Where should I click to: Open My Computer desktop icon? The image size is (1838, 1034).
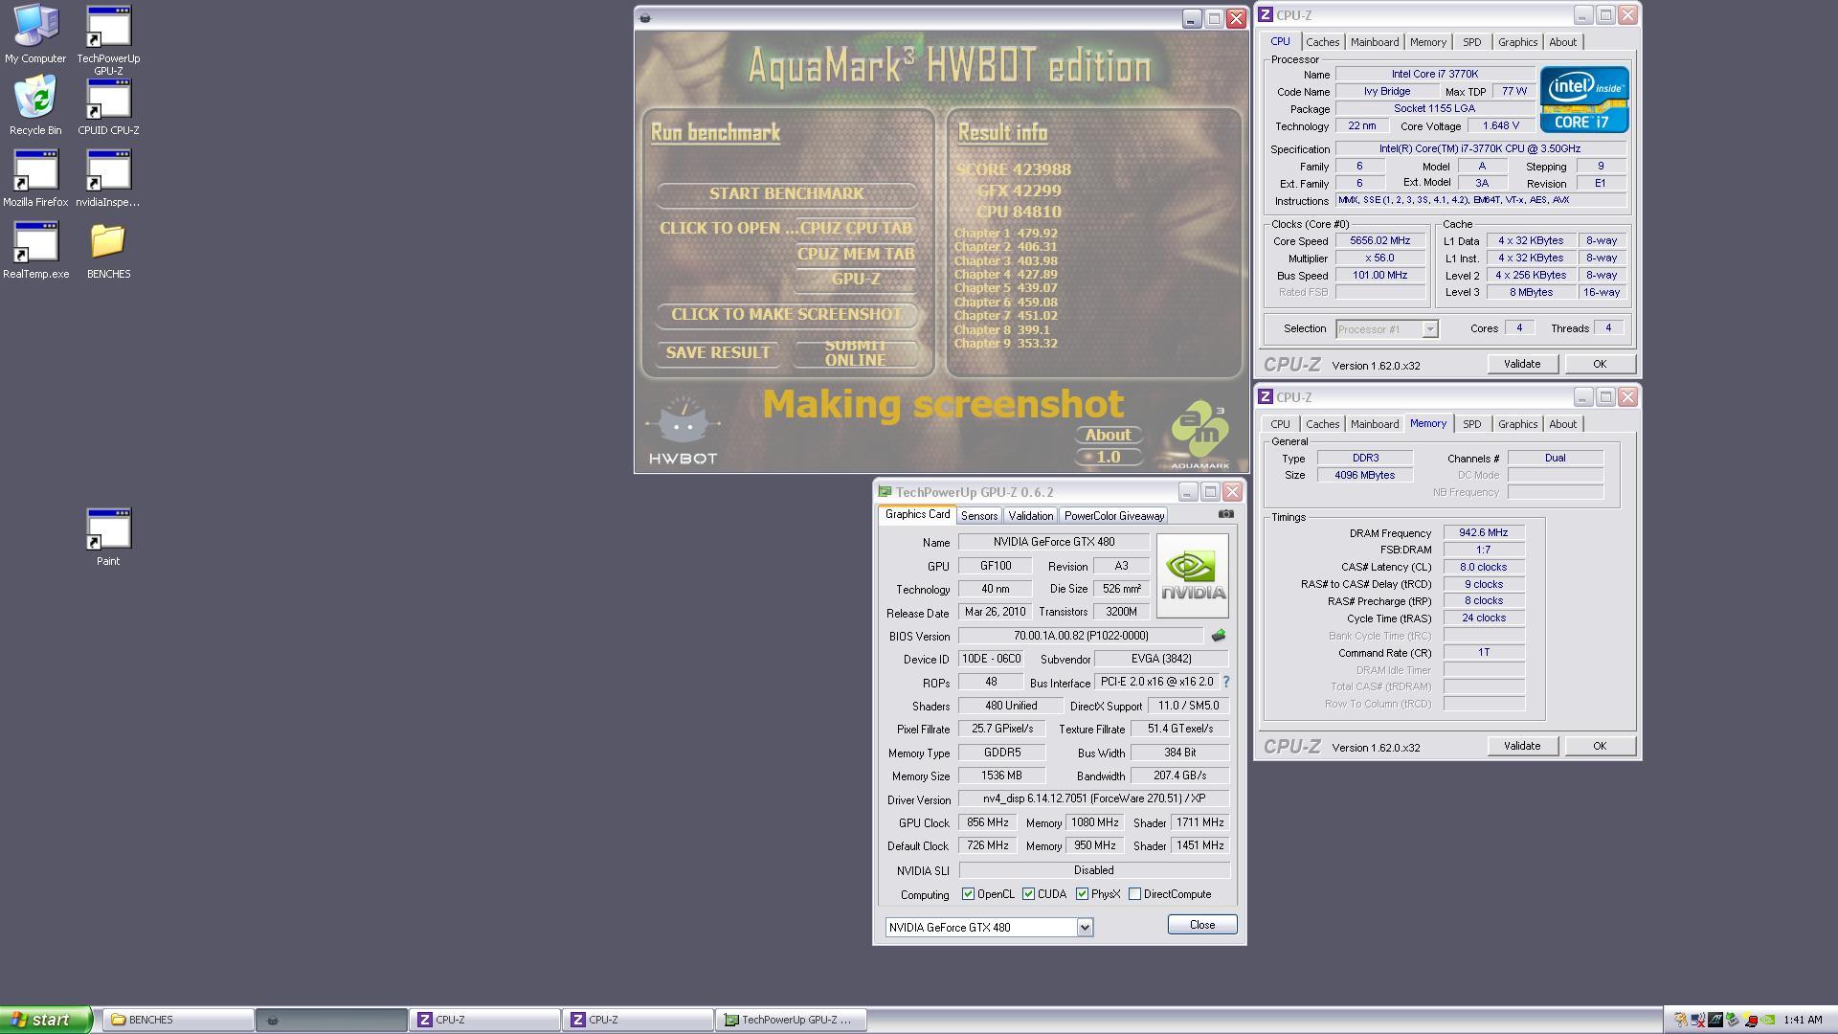tap(35, 34)
